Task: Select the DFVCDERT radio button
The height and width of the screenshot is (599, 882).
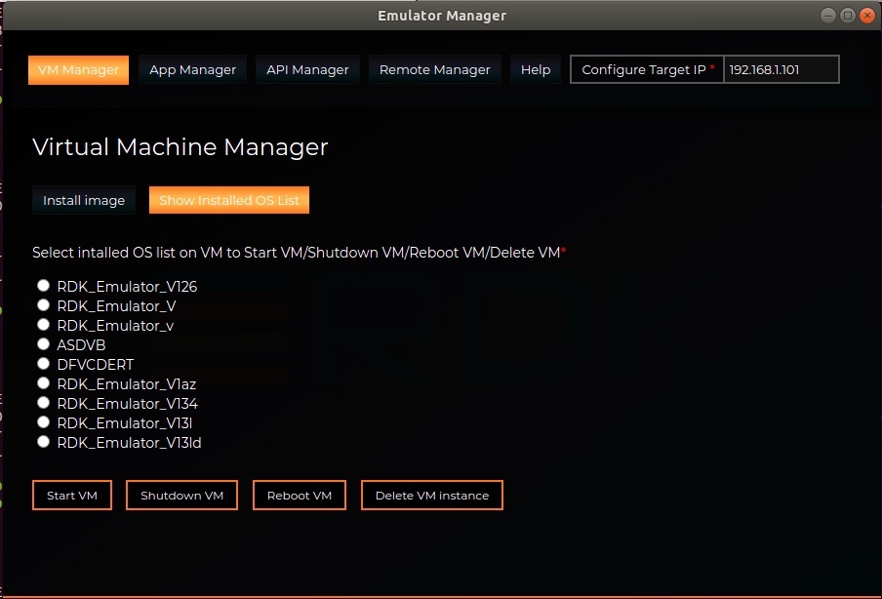Action: (x=43, y=364)
